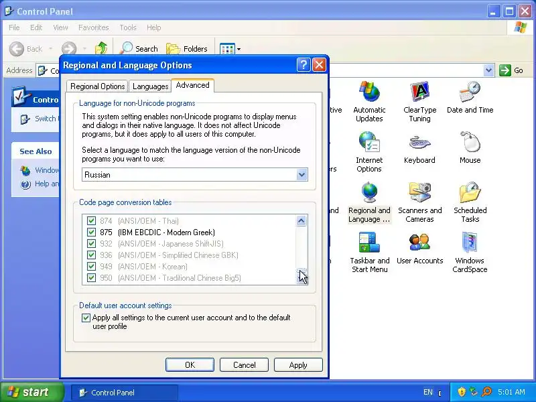Open the View menu
The height and width of the screenshot is (402, 536).
[60, 27]
